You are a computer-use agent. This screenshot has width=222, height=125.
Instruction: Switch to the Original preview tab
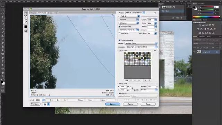point(33,13)
